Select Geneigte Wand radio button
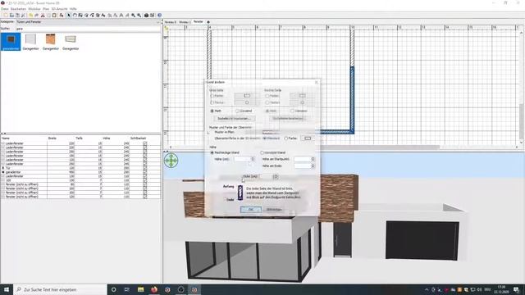 click(x=262, y=152)
